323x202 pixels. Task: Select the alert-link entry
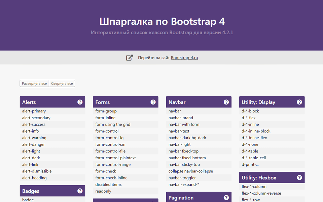[x=52, y=165]
